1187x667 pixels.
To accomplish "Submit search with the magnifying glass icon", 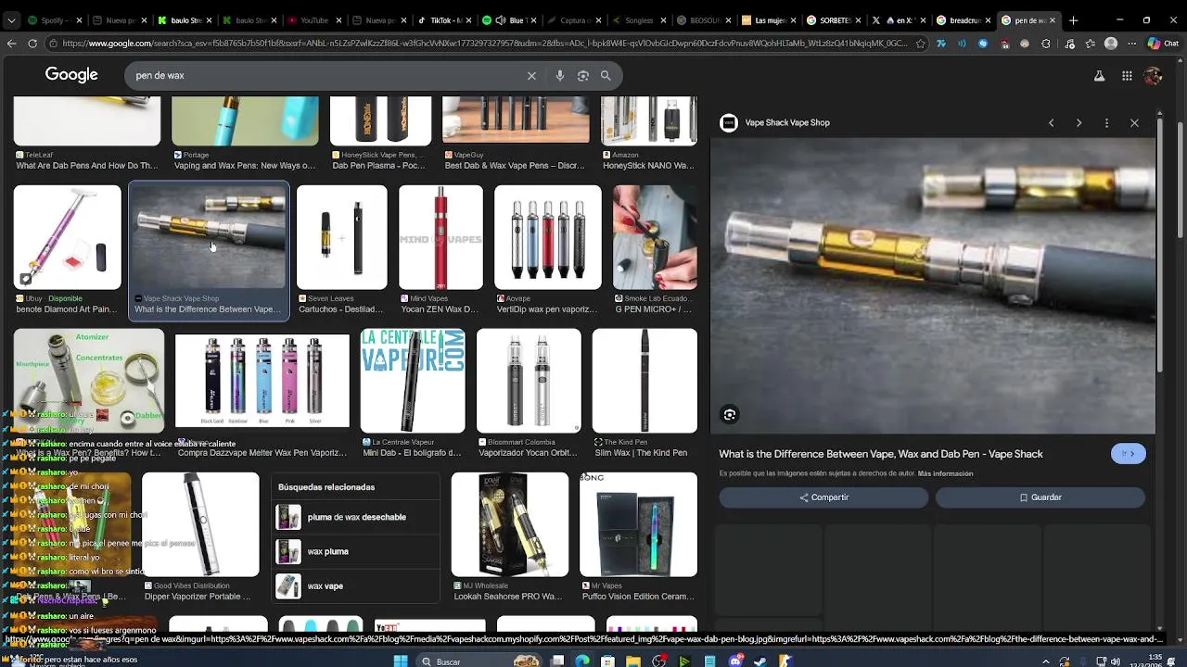I will (x=606, y=76).
